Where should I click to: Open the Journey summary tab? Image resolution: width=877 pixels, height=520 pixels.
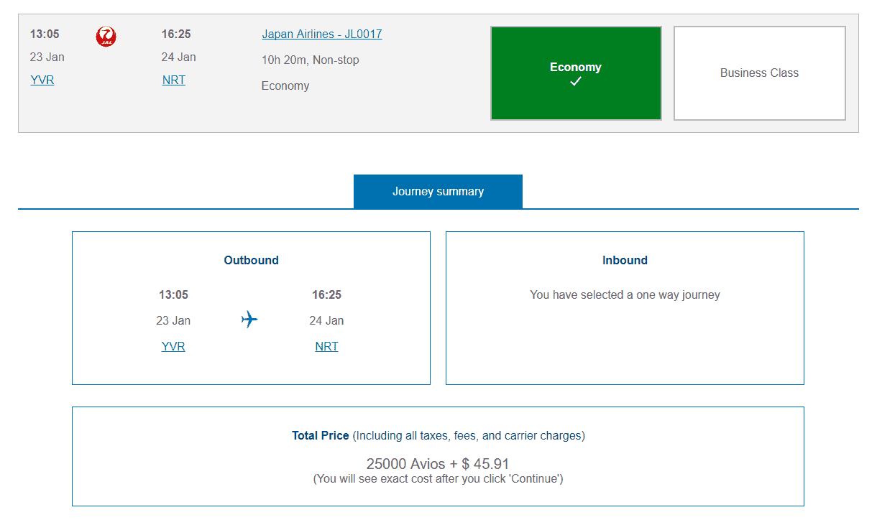438,192
